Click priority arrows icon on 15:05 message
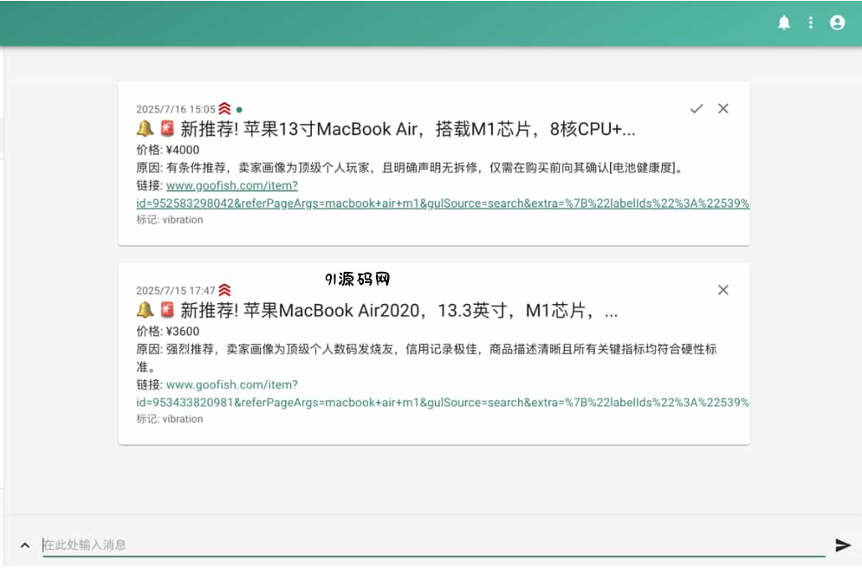This screenshot has width=862, height=568. point(224,108)
